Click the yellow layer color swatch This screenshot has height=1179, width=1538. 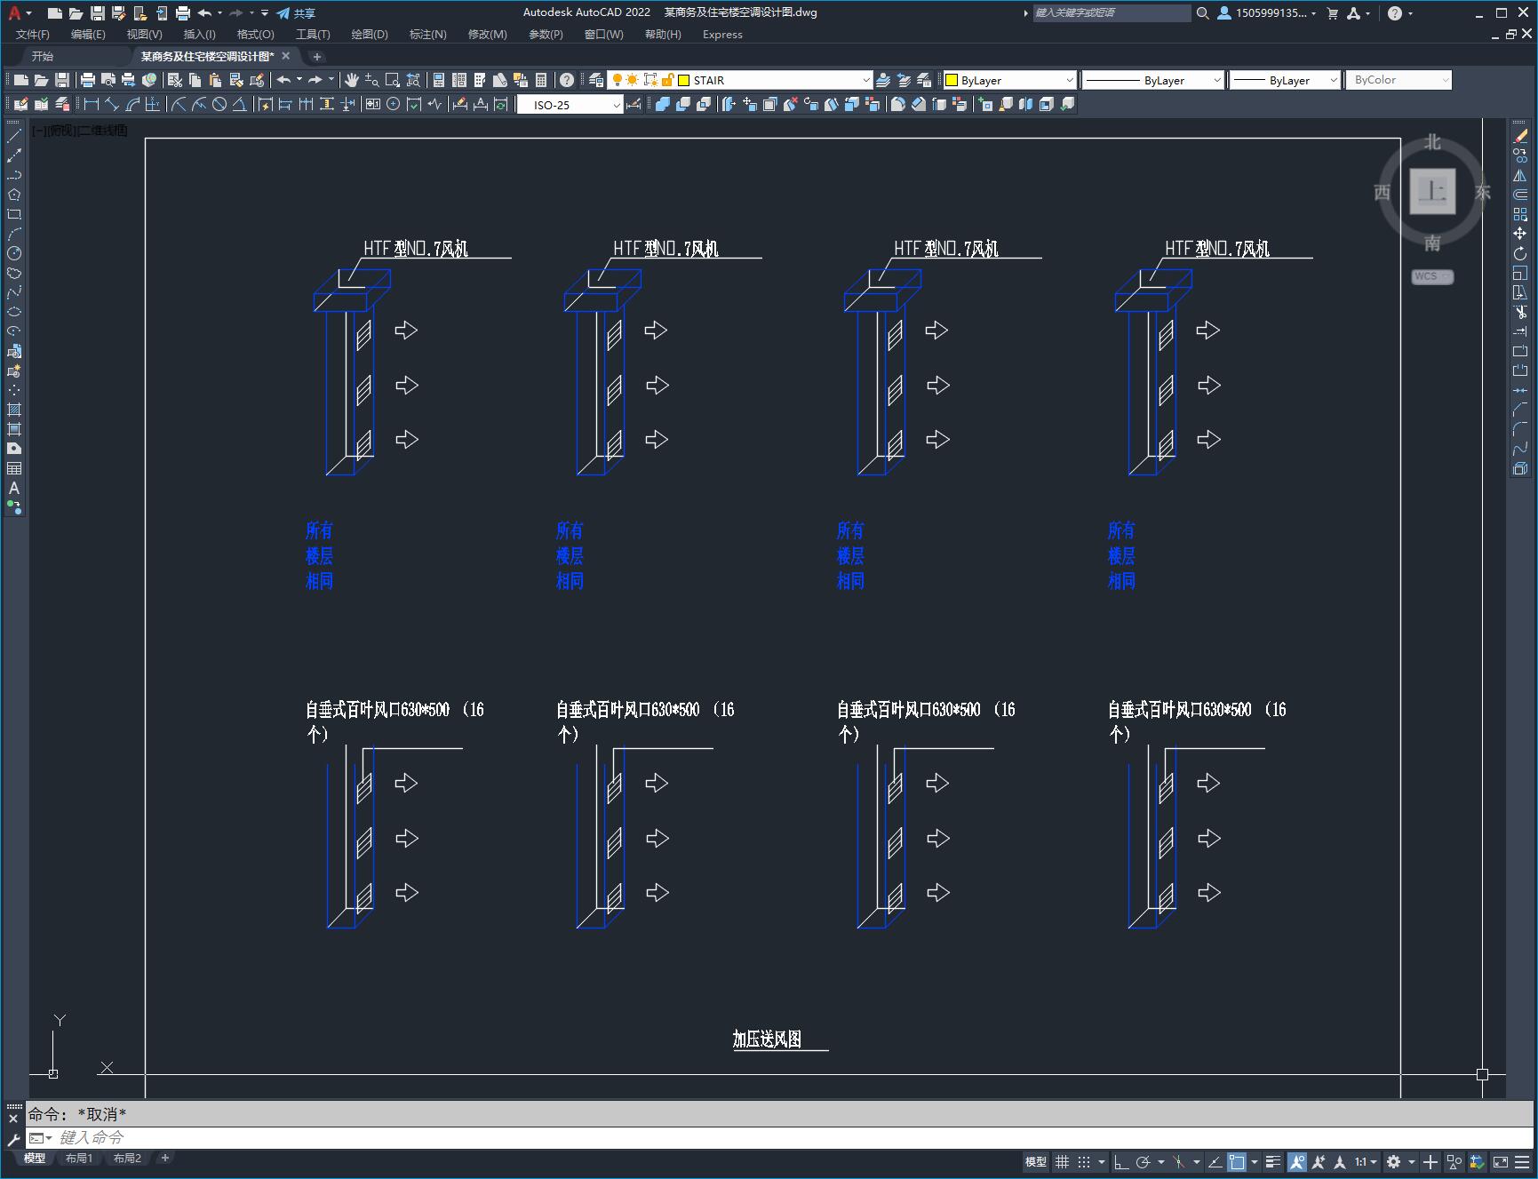pyautogui.click(x=684, y=80)
